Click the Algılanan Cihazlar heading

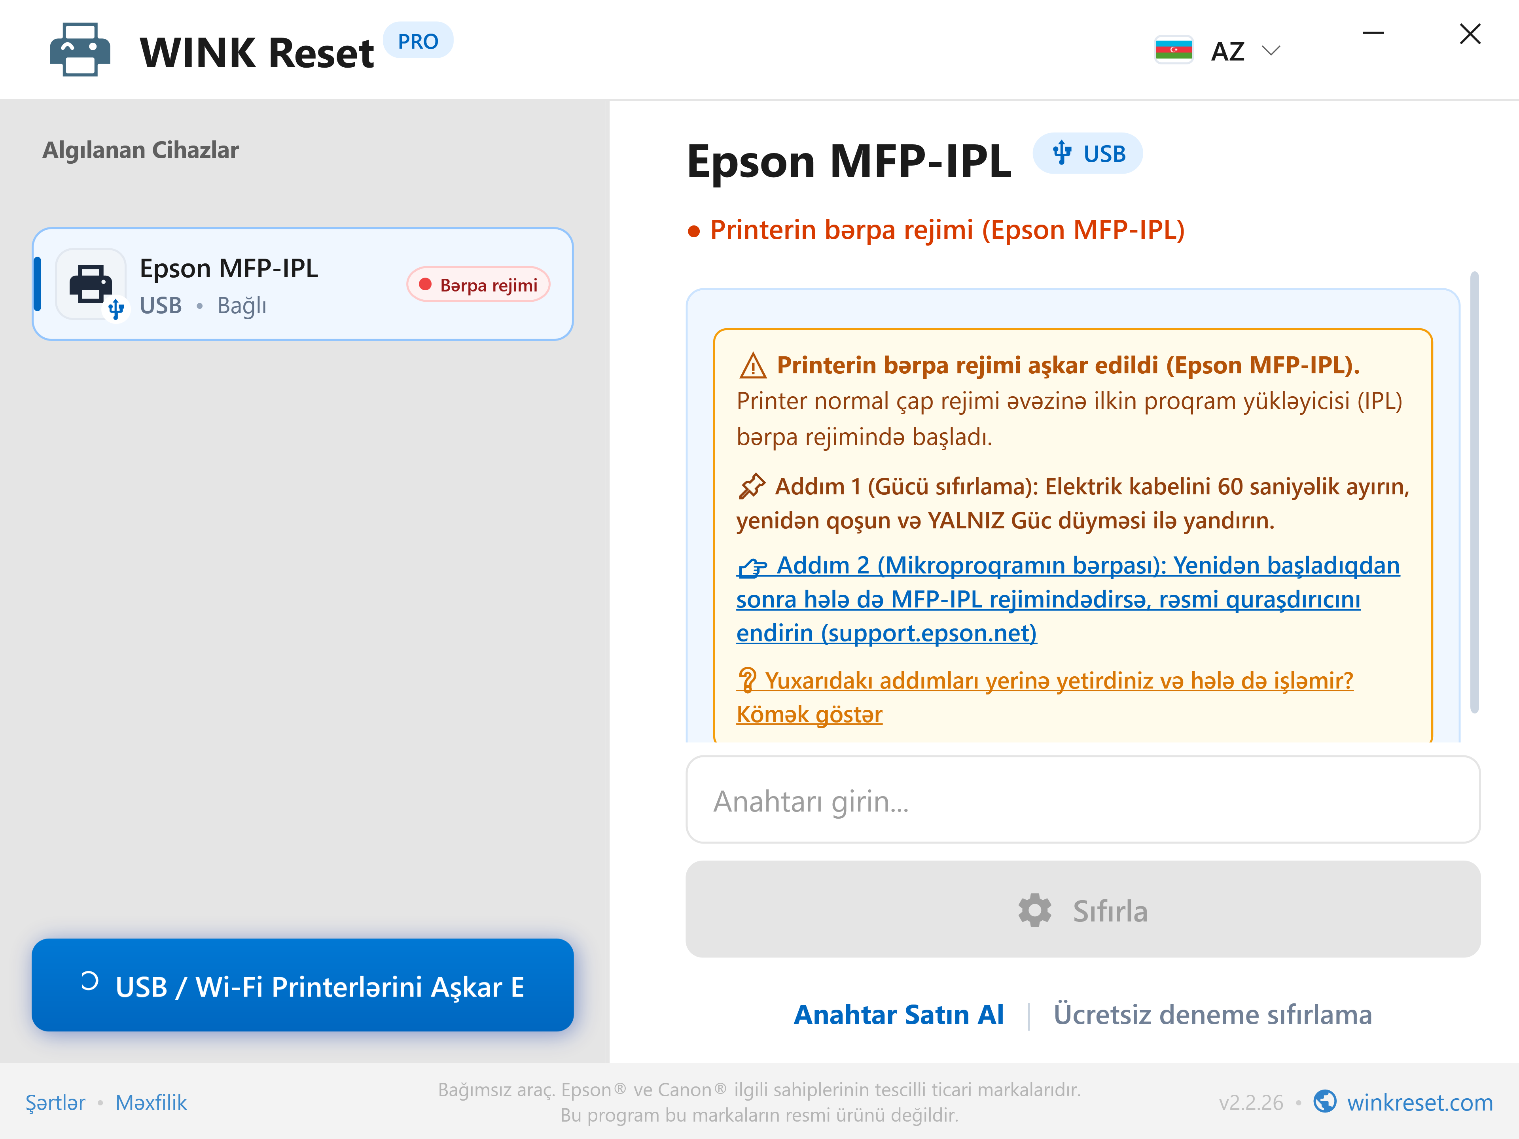(141, 149)
